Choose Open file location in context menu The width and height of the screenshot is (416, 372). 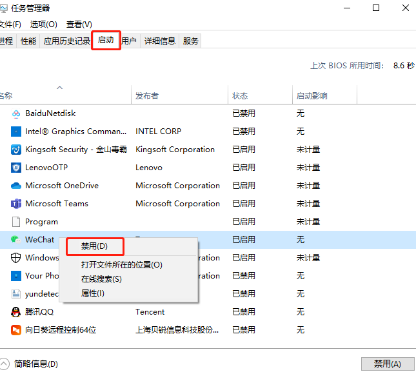tap(122, 264)
